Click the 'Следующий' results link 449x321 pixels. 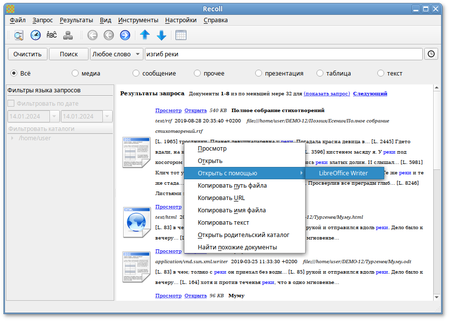click(370, 93)
